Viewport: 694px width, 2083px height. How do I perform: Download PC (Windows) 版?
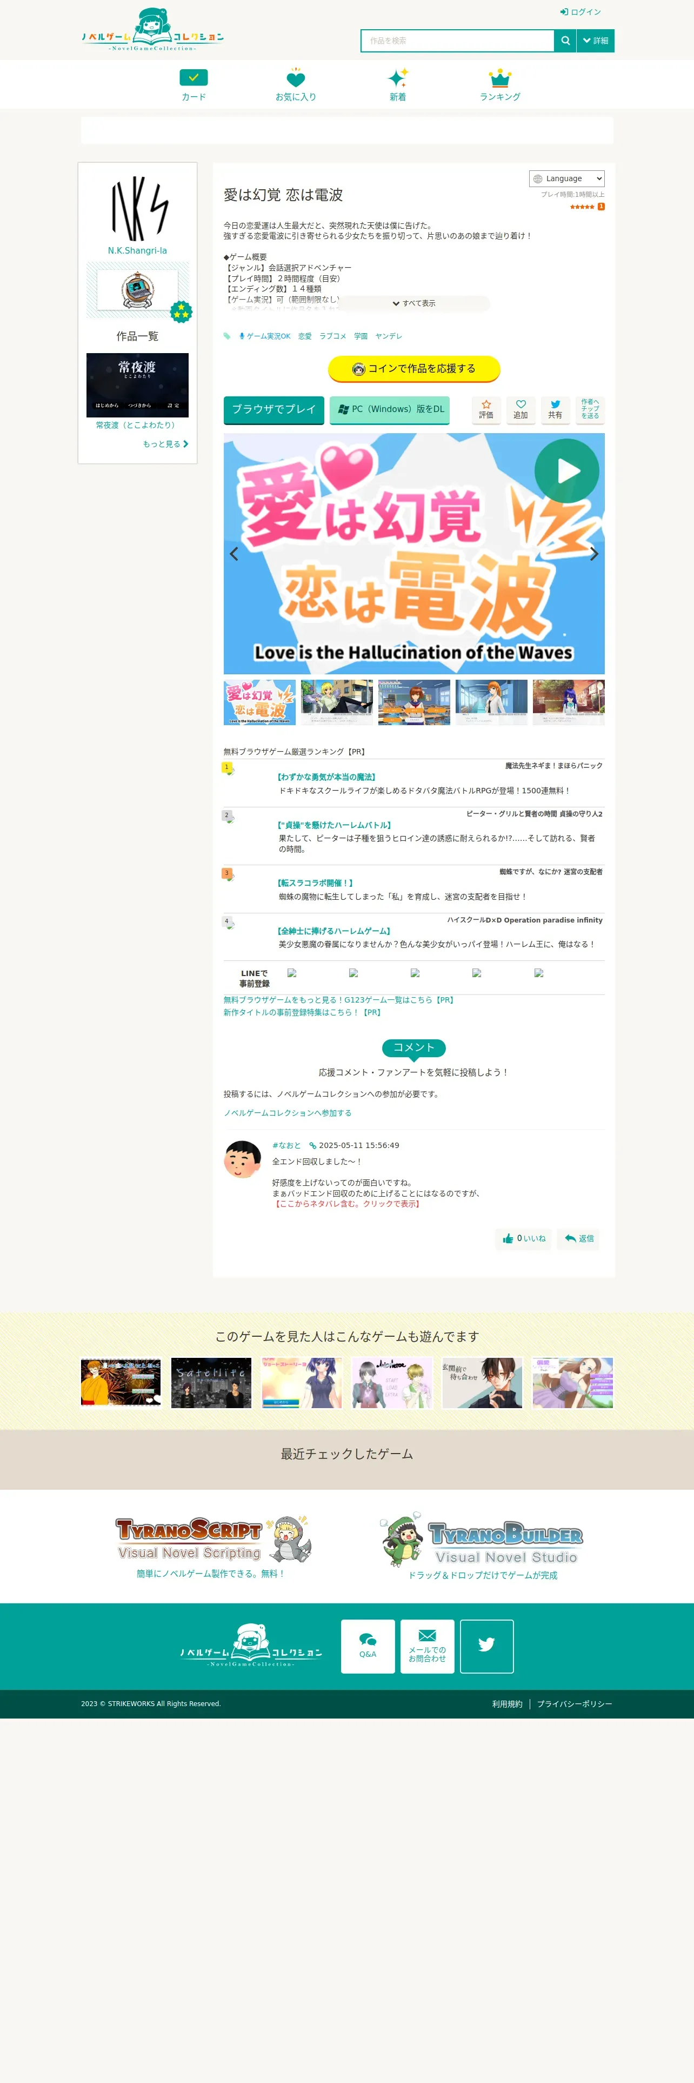click(390, 409)
